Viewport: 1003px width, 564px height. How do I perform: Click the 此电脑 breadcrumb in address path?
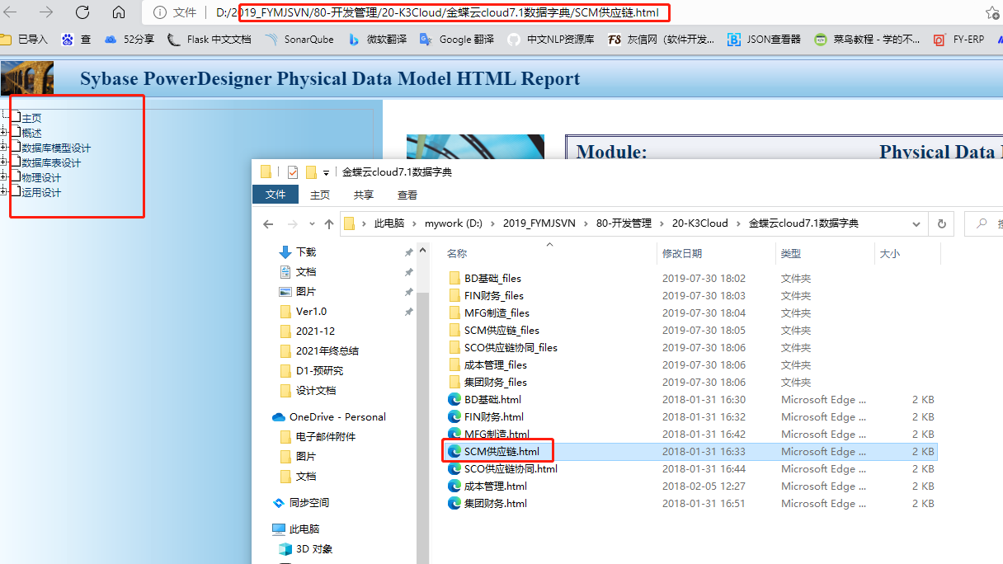[x=389, y=223]
